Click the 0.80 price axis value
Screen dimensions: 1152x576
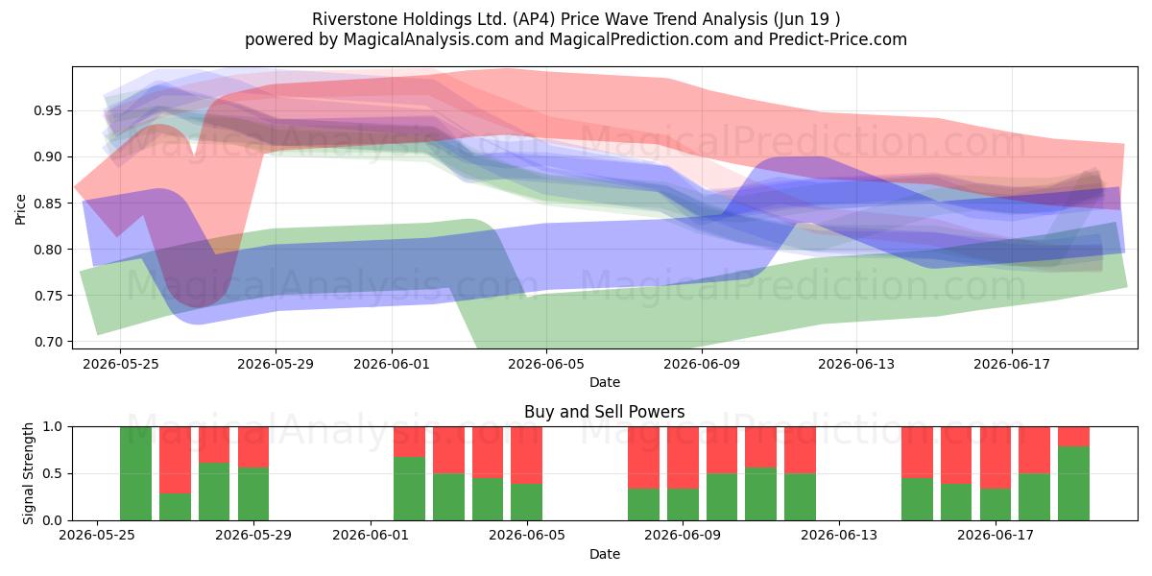tap(50, 250)
